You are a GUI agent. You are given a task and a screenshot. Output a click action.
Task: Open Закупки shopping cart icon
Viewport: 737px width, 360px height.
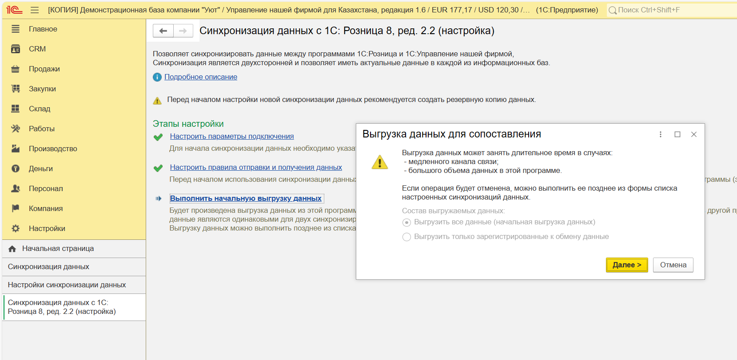click(16, 89)
